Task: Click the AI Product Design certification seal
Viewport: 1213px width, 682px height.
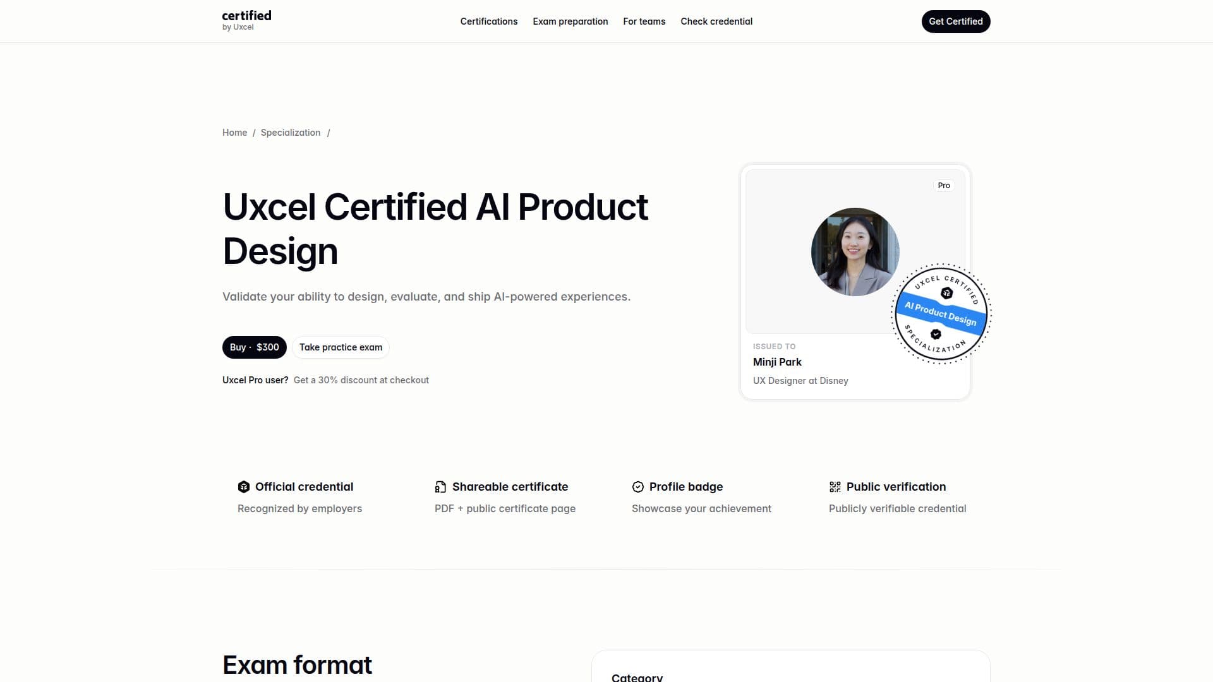Action: 941,314
